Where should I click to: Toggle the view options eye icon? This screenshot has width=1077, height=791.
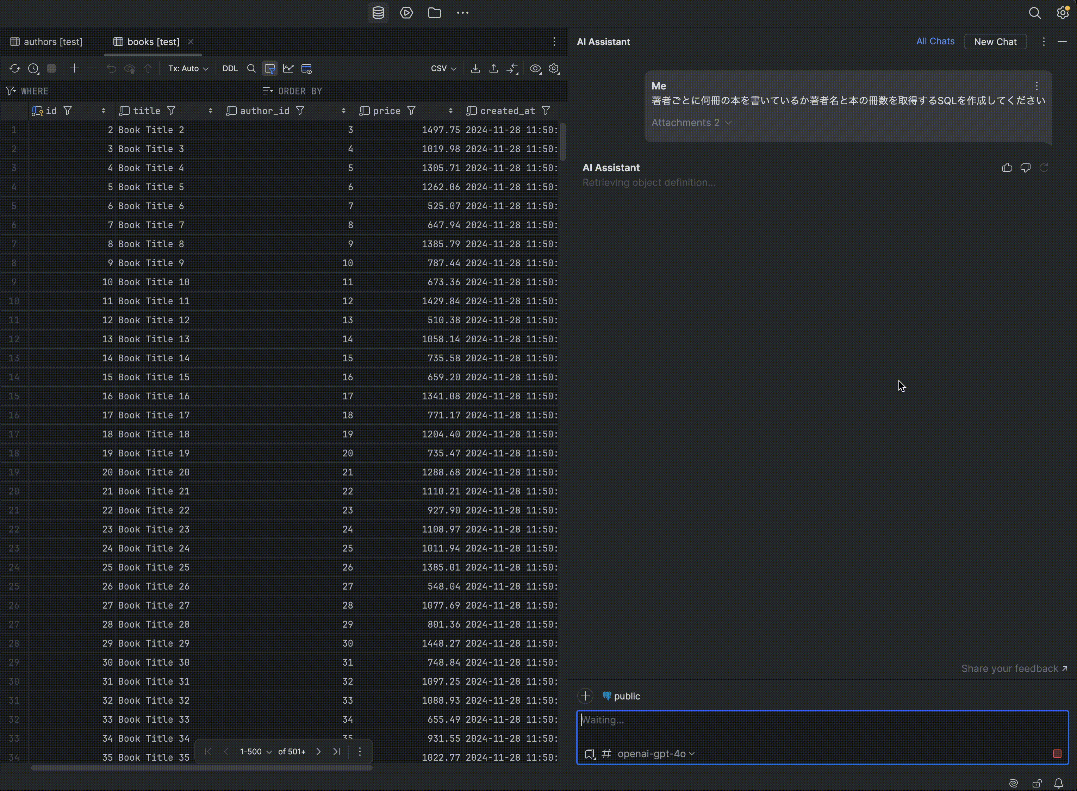tap(535, 68)
